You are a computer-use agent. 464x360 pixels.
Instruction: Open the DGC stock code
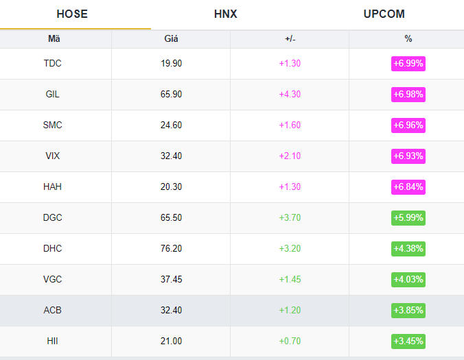click(52, 217)
